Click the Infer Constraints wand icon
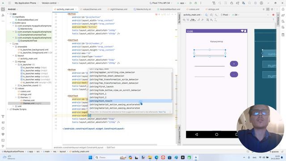This screenshot has height=161, width=286. pyautogui.click(x=202, y=20)
